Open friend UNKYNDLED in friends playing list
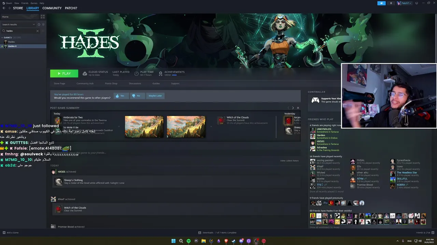 coord(325,130)
